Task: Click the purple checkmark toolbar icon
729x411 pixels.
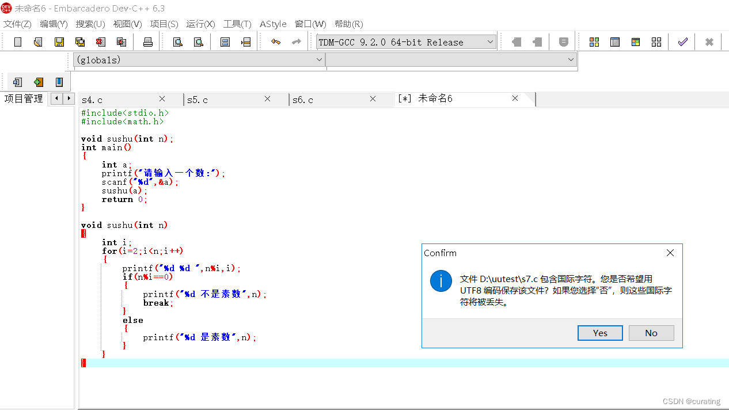Action: point(683,42)
